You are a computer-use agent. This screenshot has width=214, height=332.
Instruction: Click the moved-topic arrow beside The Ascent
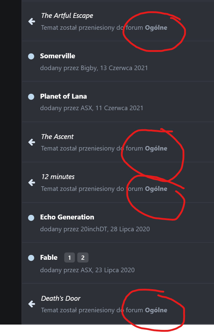[32, 142]
